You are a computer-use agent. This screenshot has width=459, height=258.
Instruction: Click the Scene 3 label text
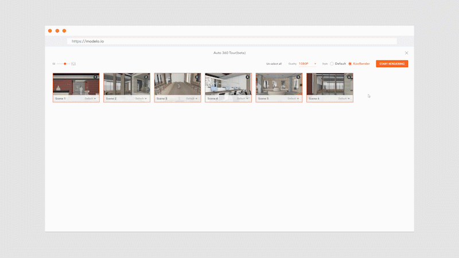point(162,99)
